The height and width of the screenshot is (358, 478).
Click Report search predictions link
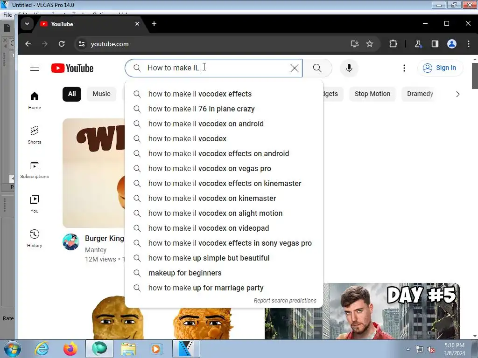tap(285, 301)
